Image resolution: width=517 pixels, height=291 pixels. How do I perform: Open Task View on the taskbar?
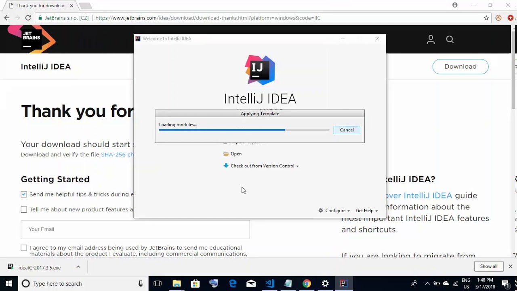pos(158,284)
